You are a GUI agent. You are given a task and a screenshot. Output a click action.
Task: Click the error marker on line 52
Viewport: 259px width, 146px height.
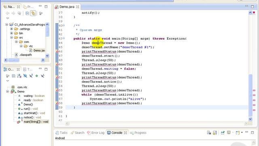pyautogui.click(x=57, y=77)
